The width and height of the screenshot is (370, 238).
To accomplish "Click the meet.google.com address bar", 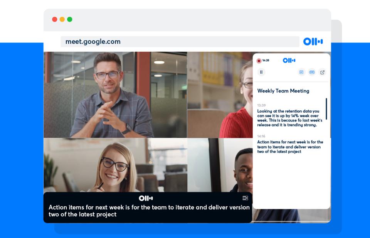I will point(180,42).
